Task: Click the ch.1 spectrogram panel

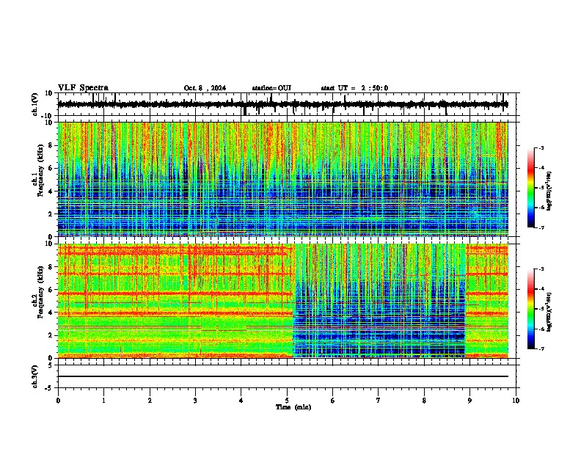Action: 283,179
